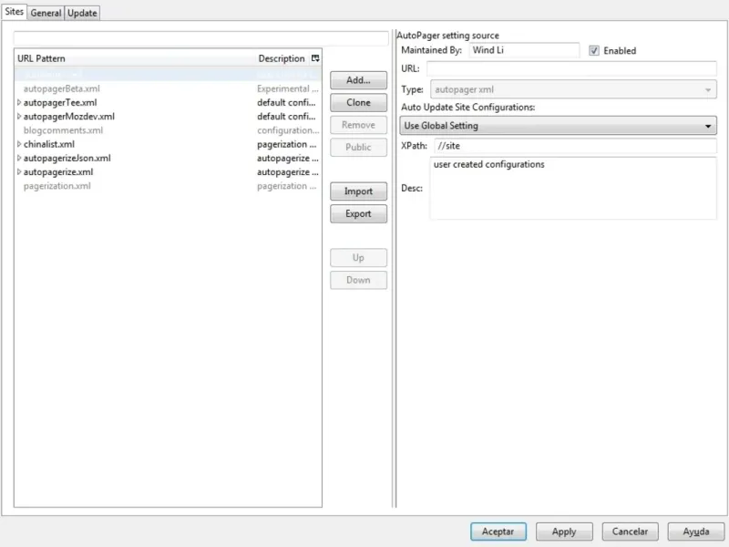The width and height of the screenshot is (729, 547).
Task: Click the Maintained By input field
Action: (x=524, y=50)
